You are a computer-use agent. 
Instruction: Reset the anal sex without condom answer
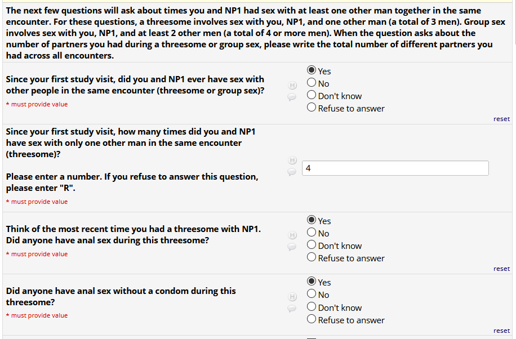(501, 331)
